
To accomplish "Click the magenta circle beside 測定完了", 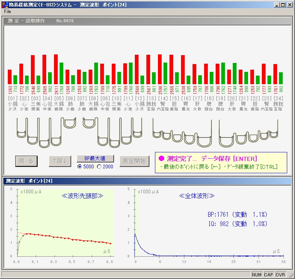I will coord(161,159).
